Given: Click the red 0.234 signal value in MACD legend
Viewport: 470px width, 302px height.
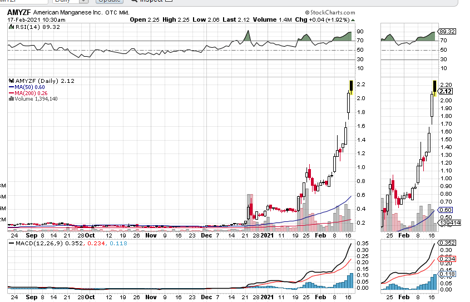Looking at the screenshot, I should (x=96, y=243).
